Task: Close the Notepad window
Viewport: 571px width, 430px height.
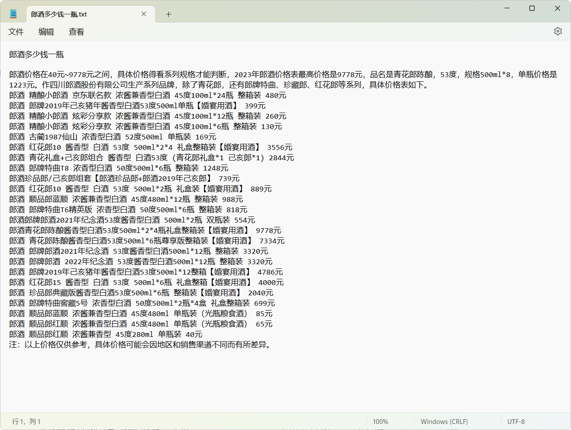Action: [x=558, y=8]
